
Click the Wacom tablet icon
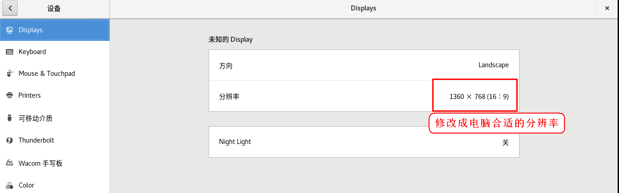tap(10, 163)
